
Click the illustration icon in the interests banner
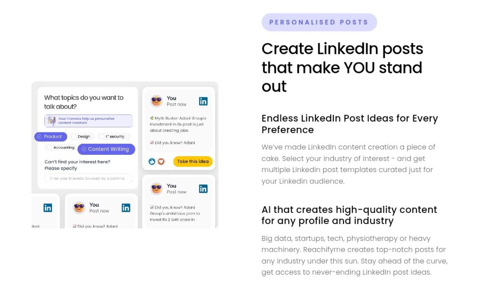[52, 121]
